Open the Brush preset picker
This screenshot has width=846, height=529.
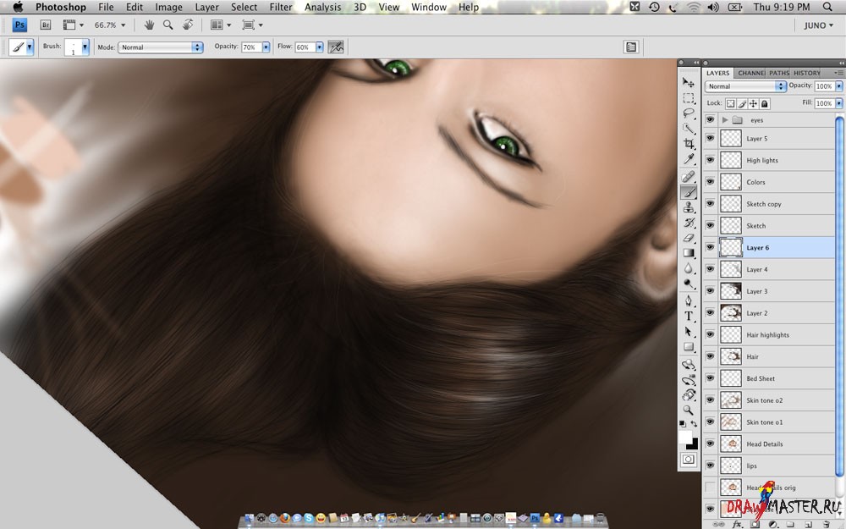pos(85,47)
